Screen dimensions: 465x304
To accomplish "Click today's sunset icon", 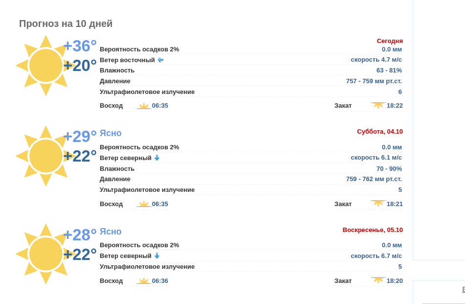I will pos(378,105).
